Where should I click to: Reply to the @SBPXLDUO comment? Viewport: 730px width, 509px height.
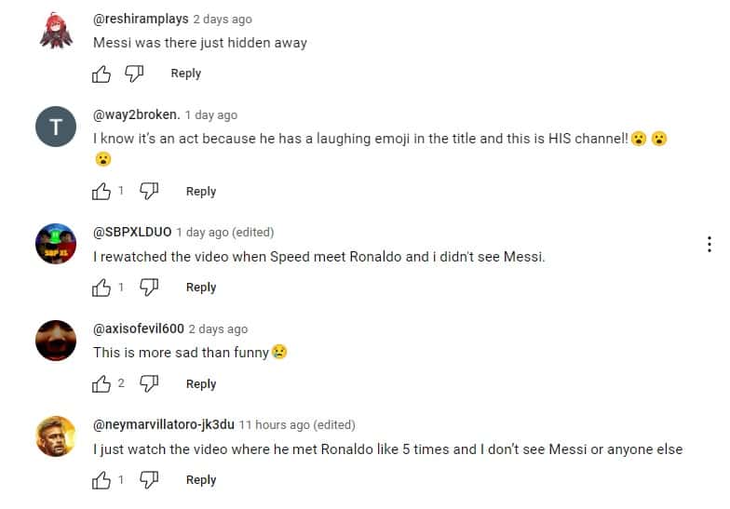coord(201,288)
